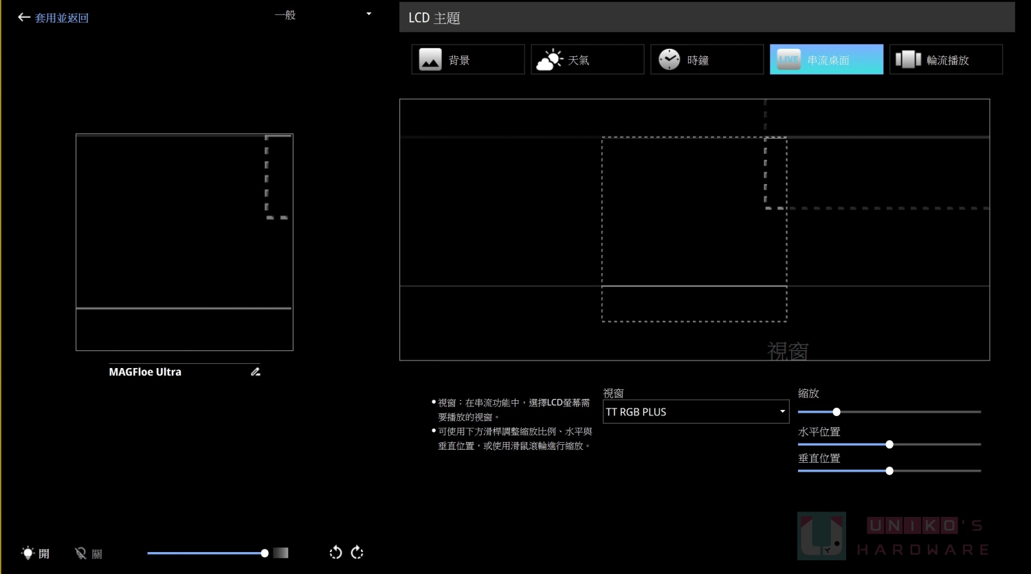
Task: Click the MAGFloe Ultra device name
Action: tap(145, 372)
